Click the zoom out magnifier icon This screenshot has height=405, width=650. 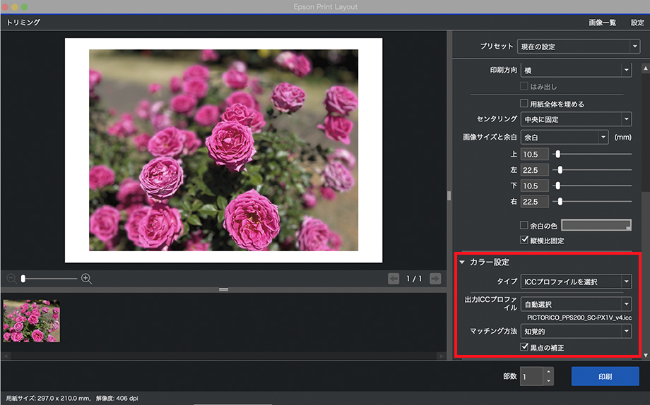[11, 279]
